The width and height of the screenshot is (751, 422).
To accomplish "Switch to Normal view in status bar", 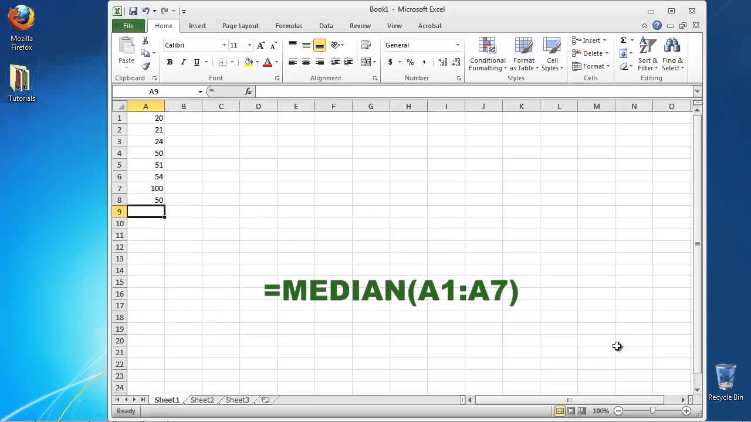I will (x=560, y=411).
